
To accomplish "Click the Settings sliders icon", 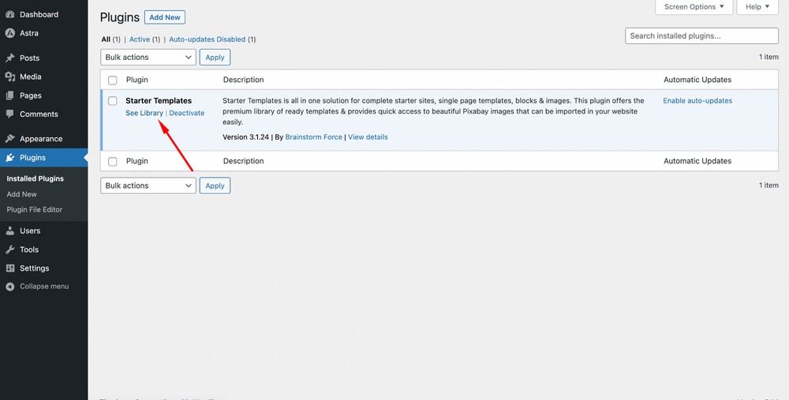I will coord(10,268).
